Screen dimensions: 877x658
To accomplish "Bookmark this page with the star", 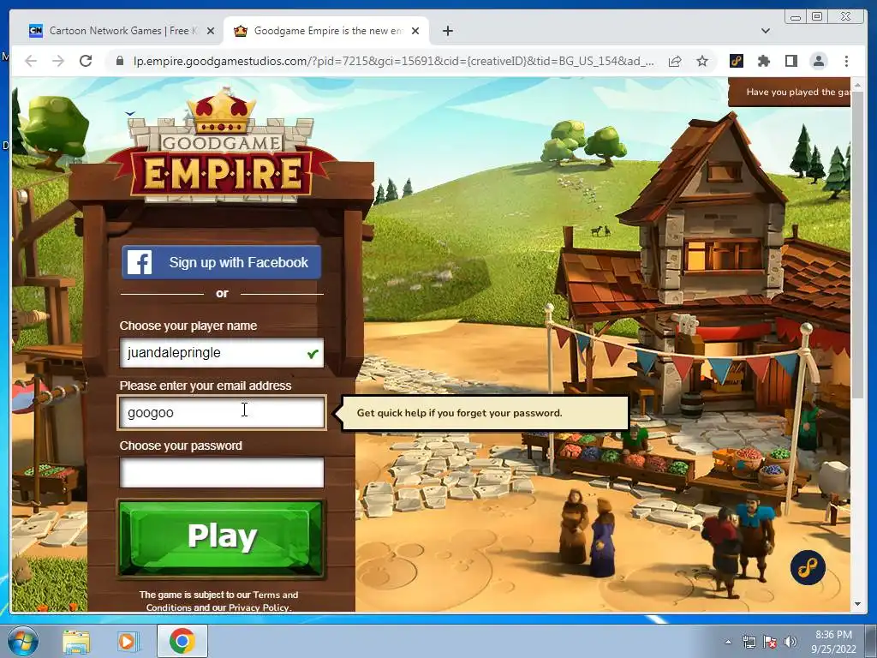I will (702, 61).
